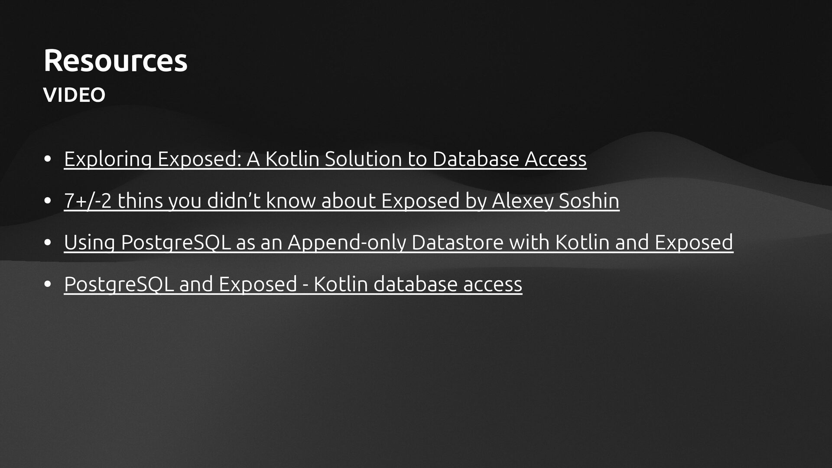Click the bullet before Exploring Exposed
Screen dimensions: 832x468
(x=48, y=159)
